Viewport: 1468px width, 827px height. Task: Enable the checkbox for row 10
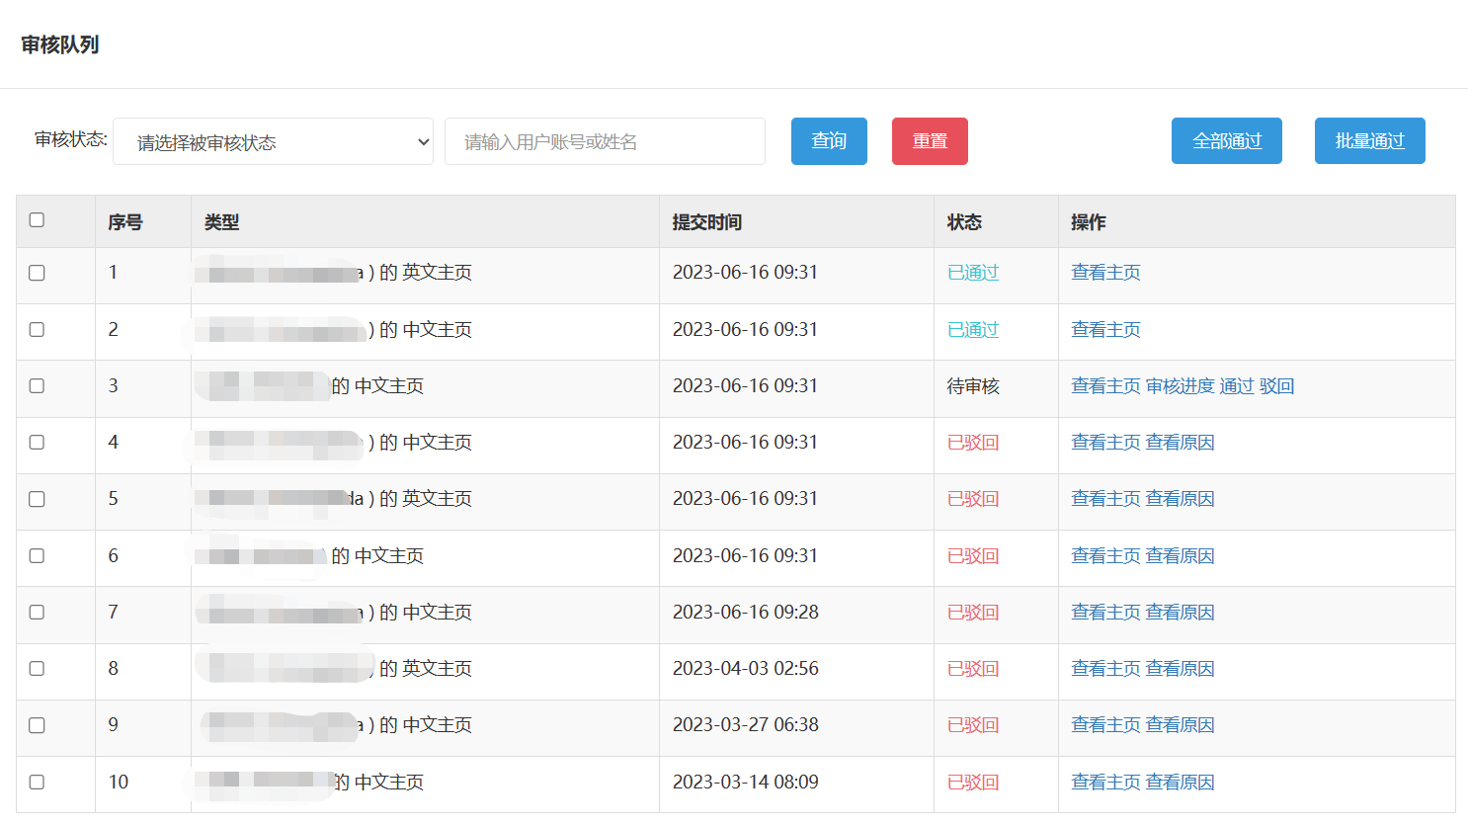37,783
